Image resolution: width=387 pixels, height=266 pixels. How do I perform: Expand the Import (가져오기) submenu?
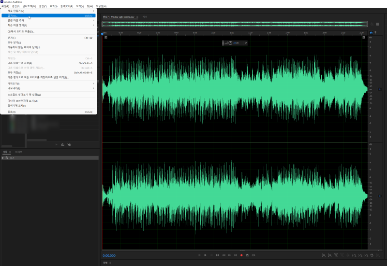coord(48,84)
